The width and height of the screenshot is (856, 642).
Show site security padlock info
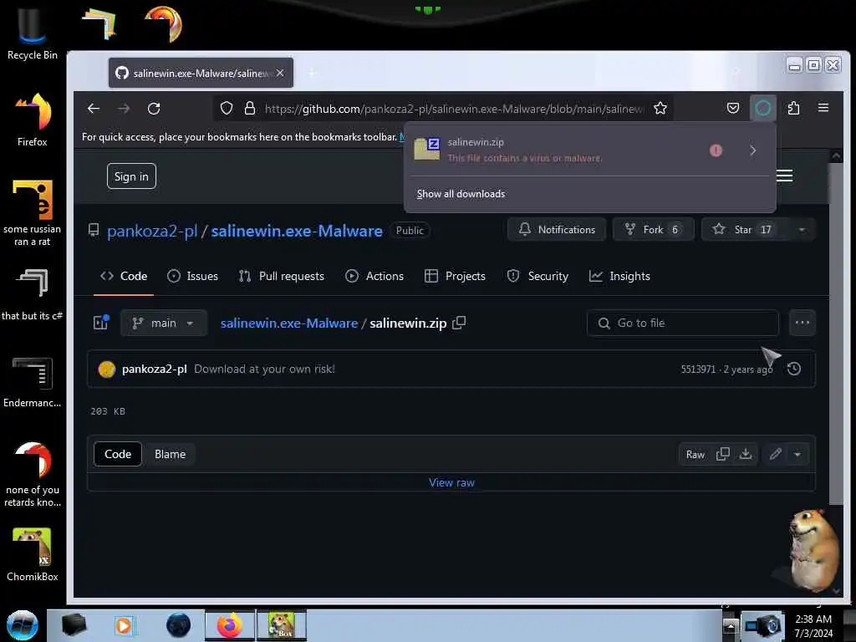pyautogui.click(x=249, y=108)
